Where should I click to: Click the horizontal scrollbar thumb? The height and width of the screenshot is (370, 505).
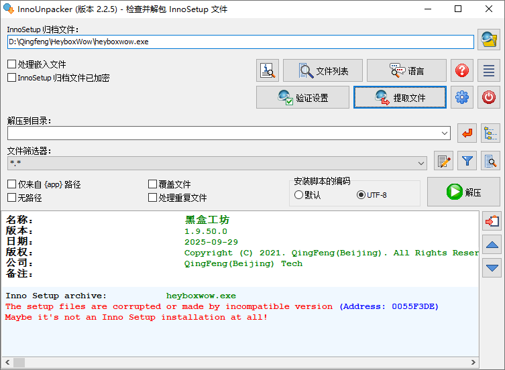click(x=19, y=362)
